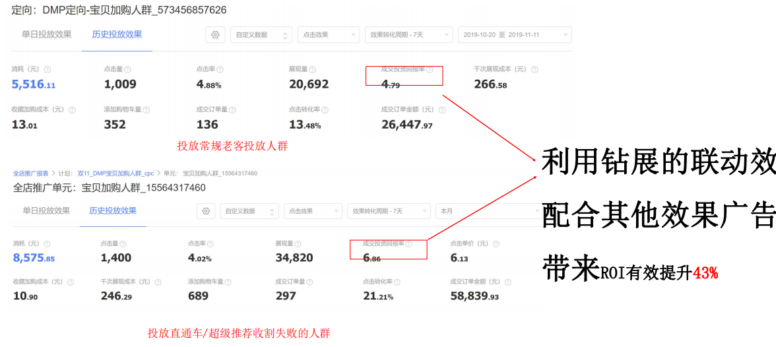Open 自定义数据 dropdown in the DMP定向 panel
776x347 pixels.
(x=261, y=35)
